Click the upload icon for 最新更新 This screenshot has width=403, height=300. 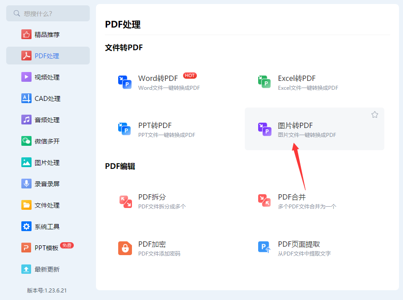coord(26,269)
